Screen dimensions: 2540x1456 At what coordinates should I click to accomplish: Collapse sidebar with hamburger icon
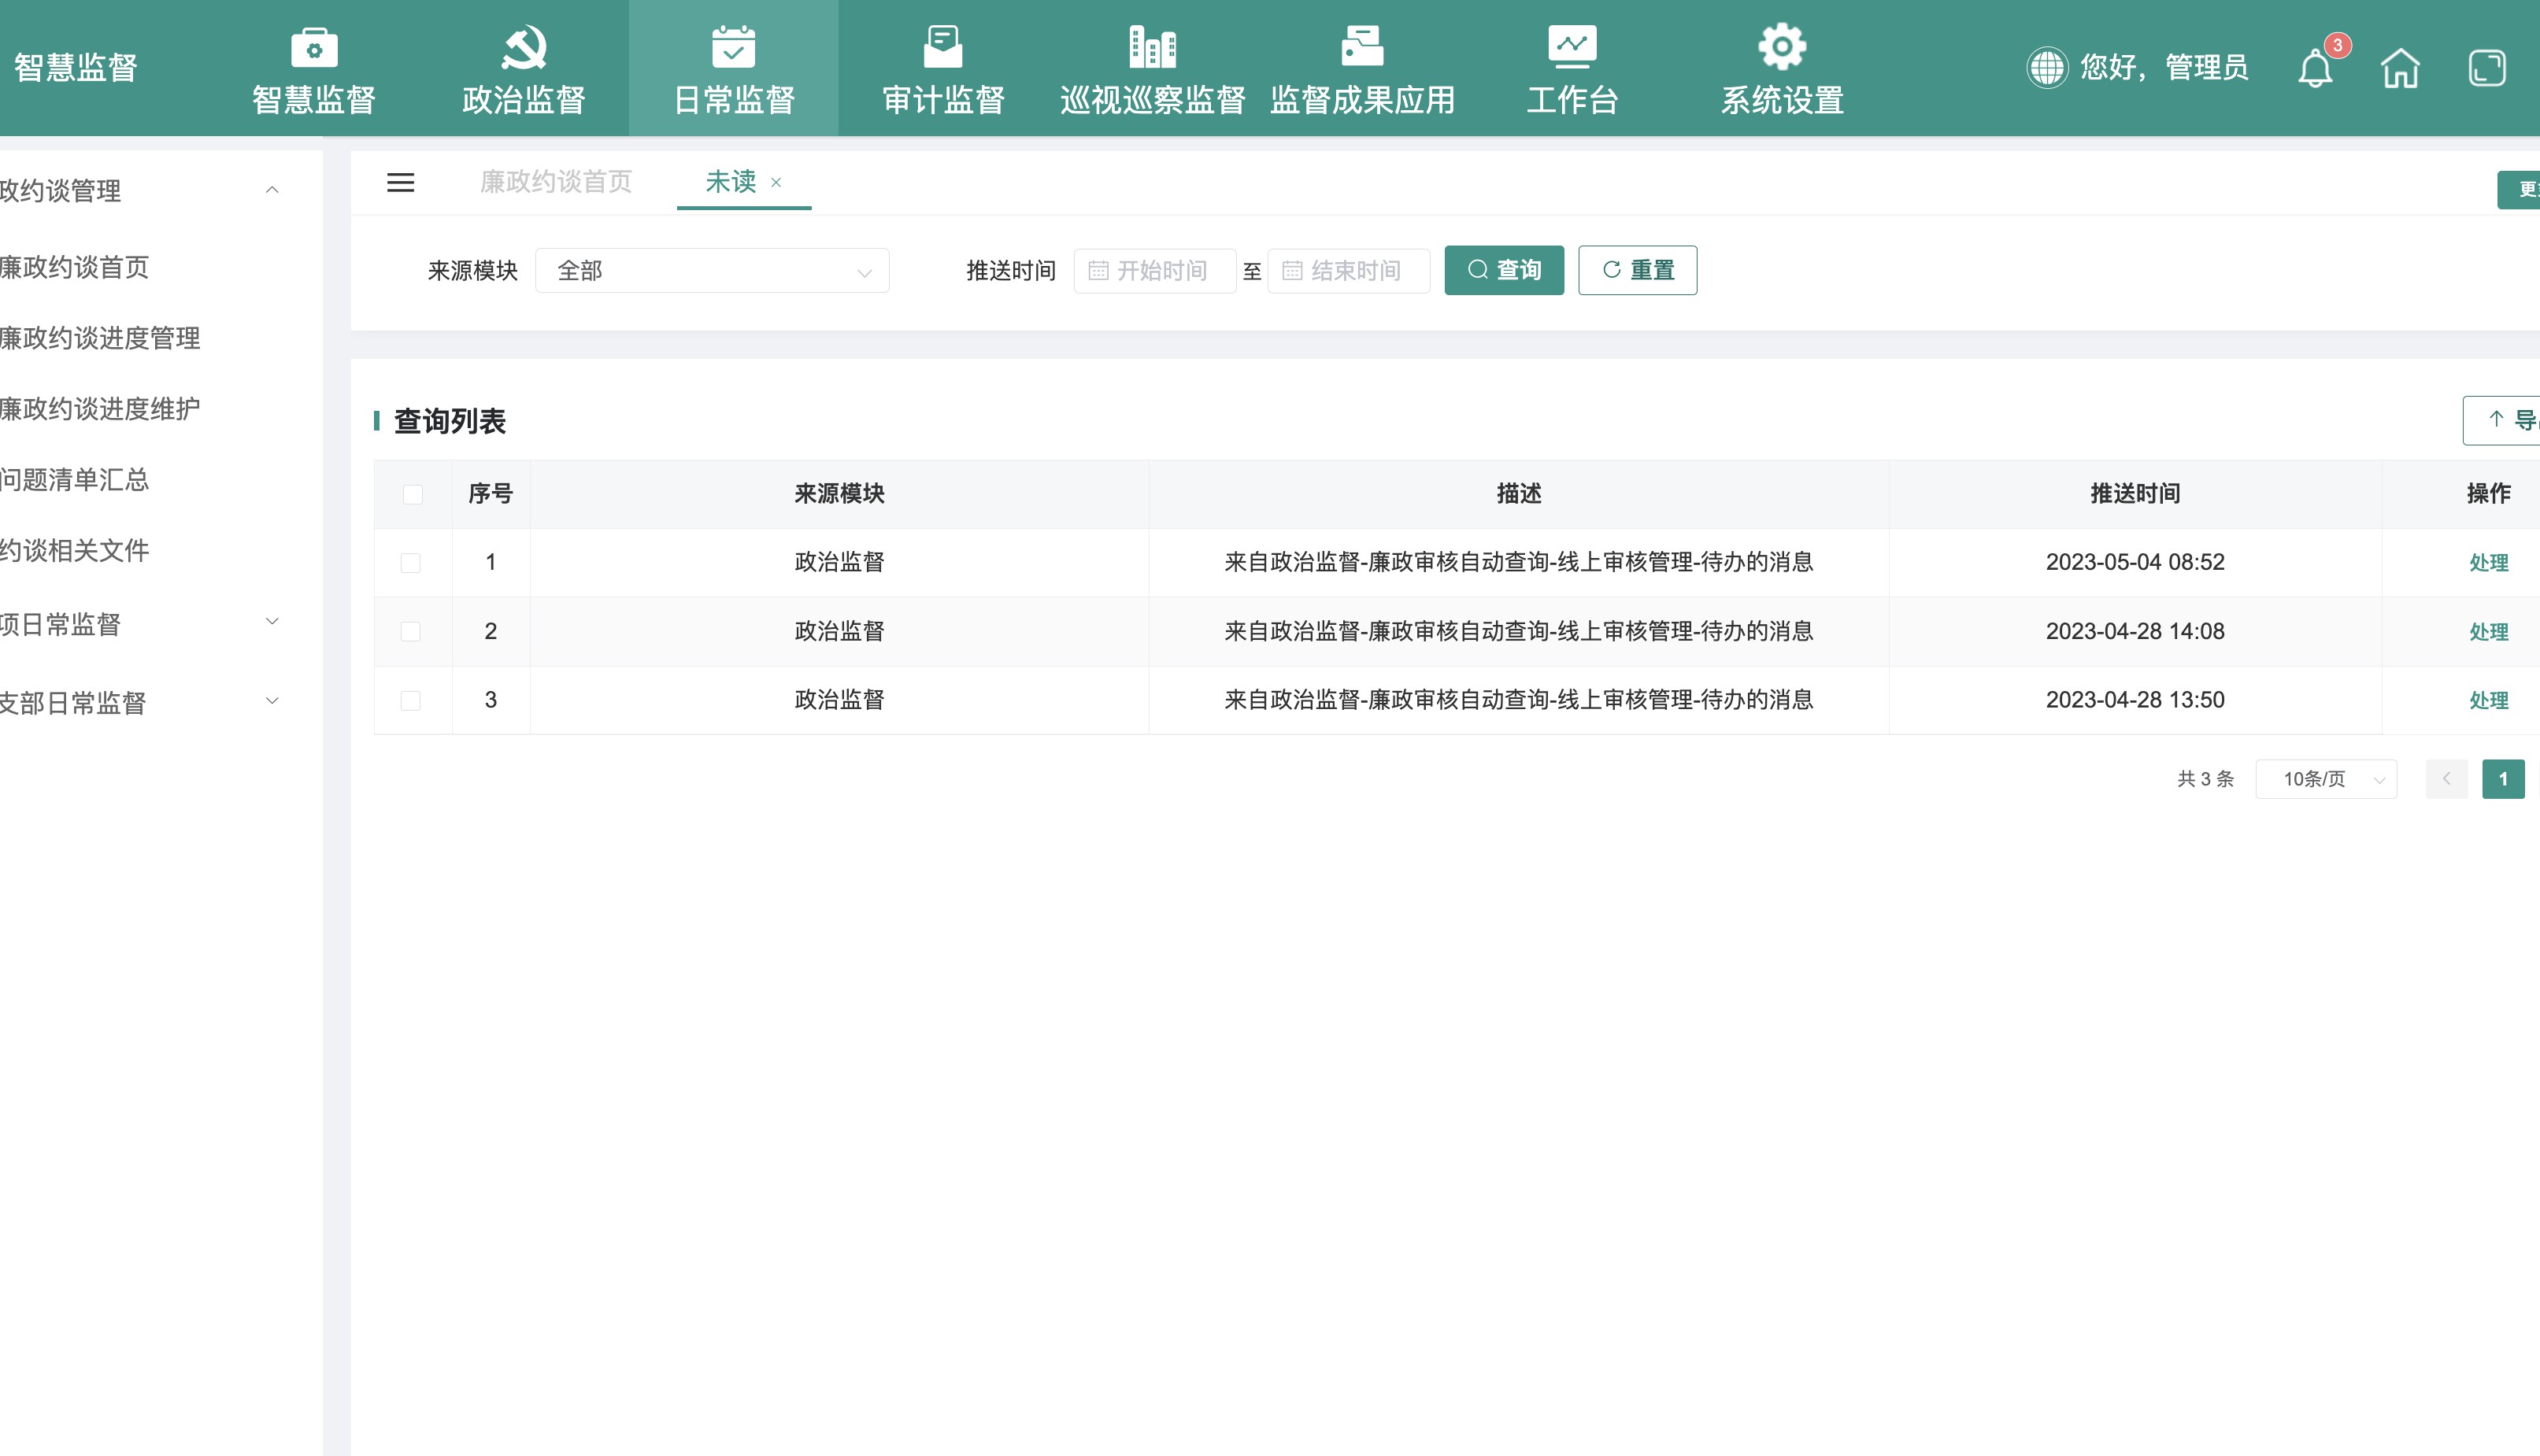tap(400, 182)
